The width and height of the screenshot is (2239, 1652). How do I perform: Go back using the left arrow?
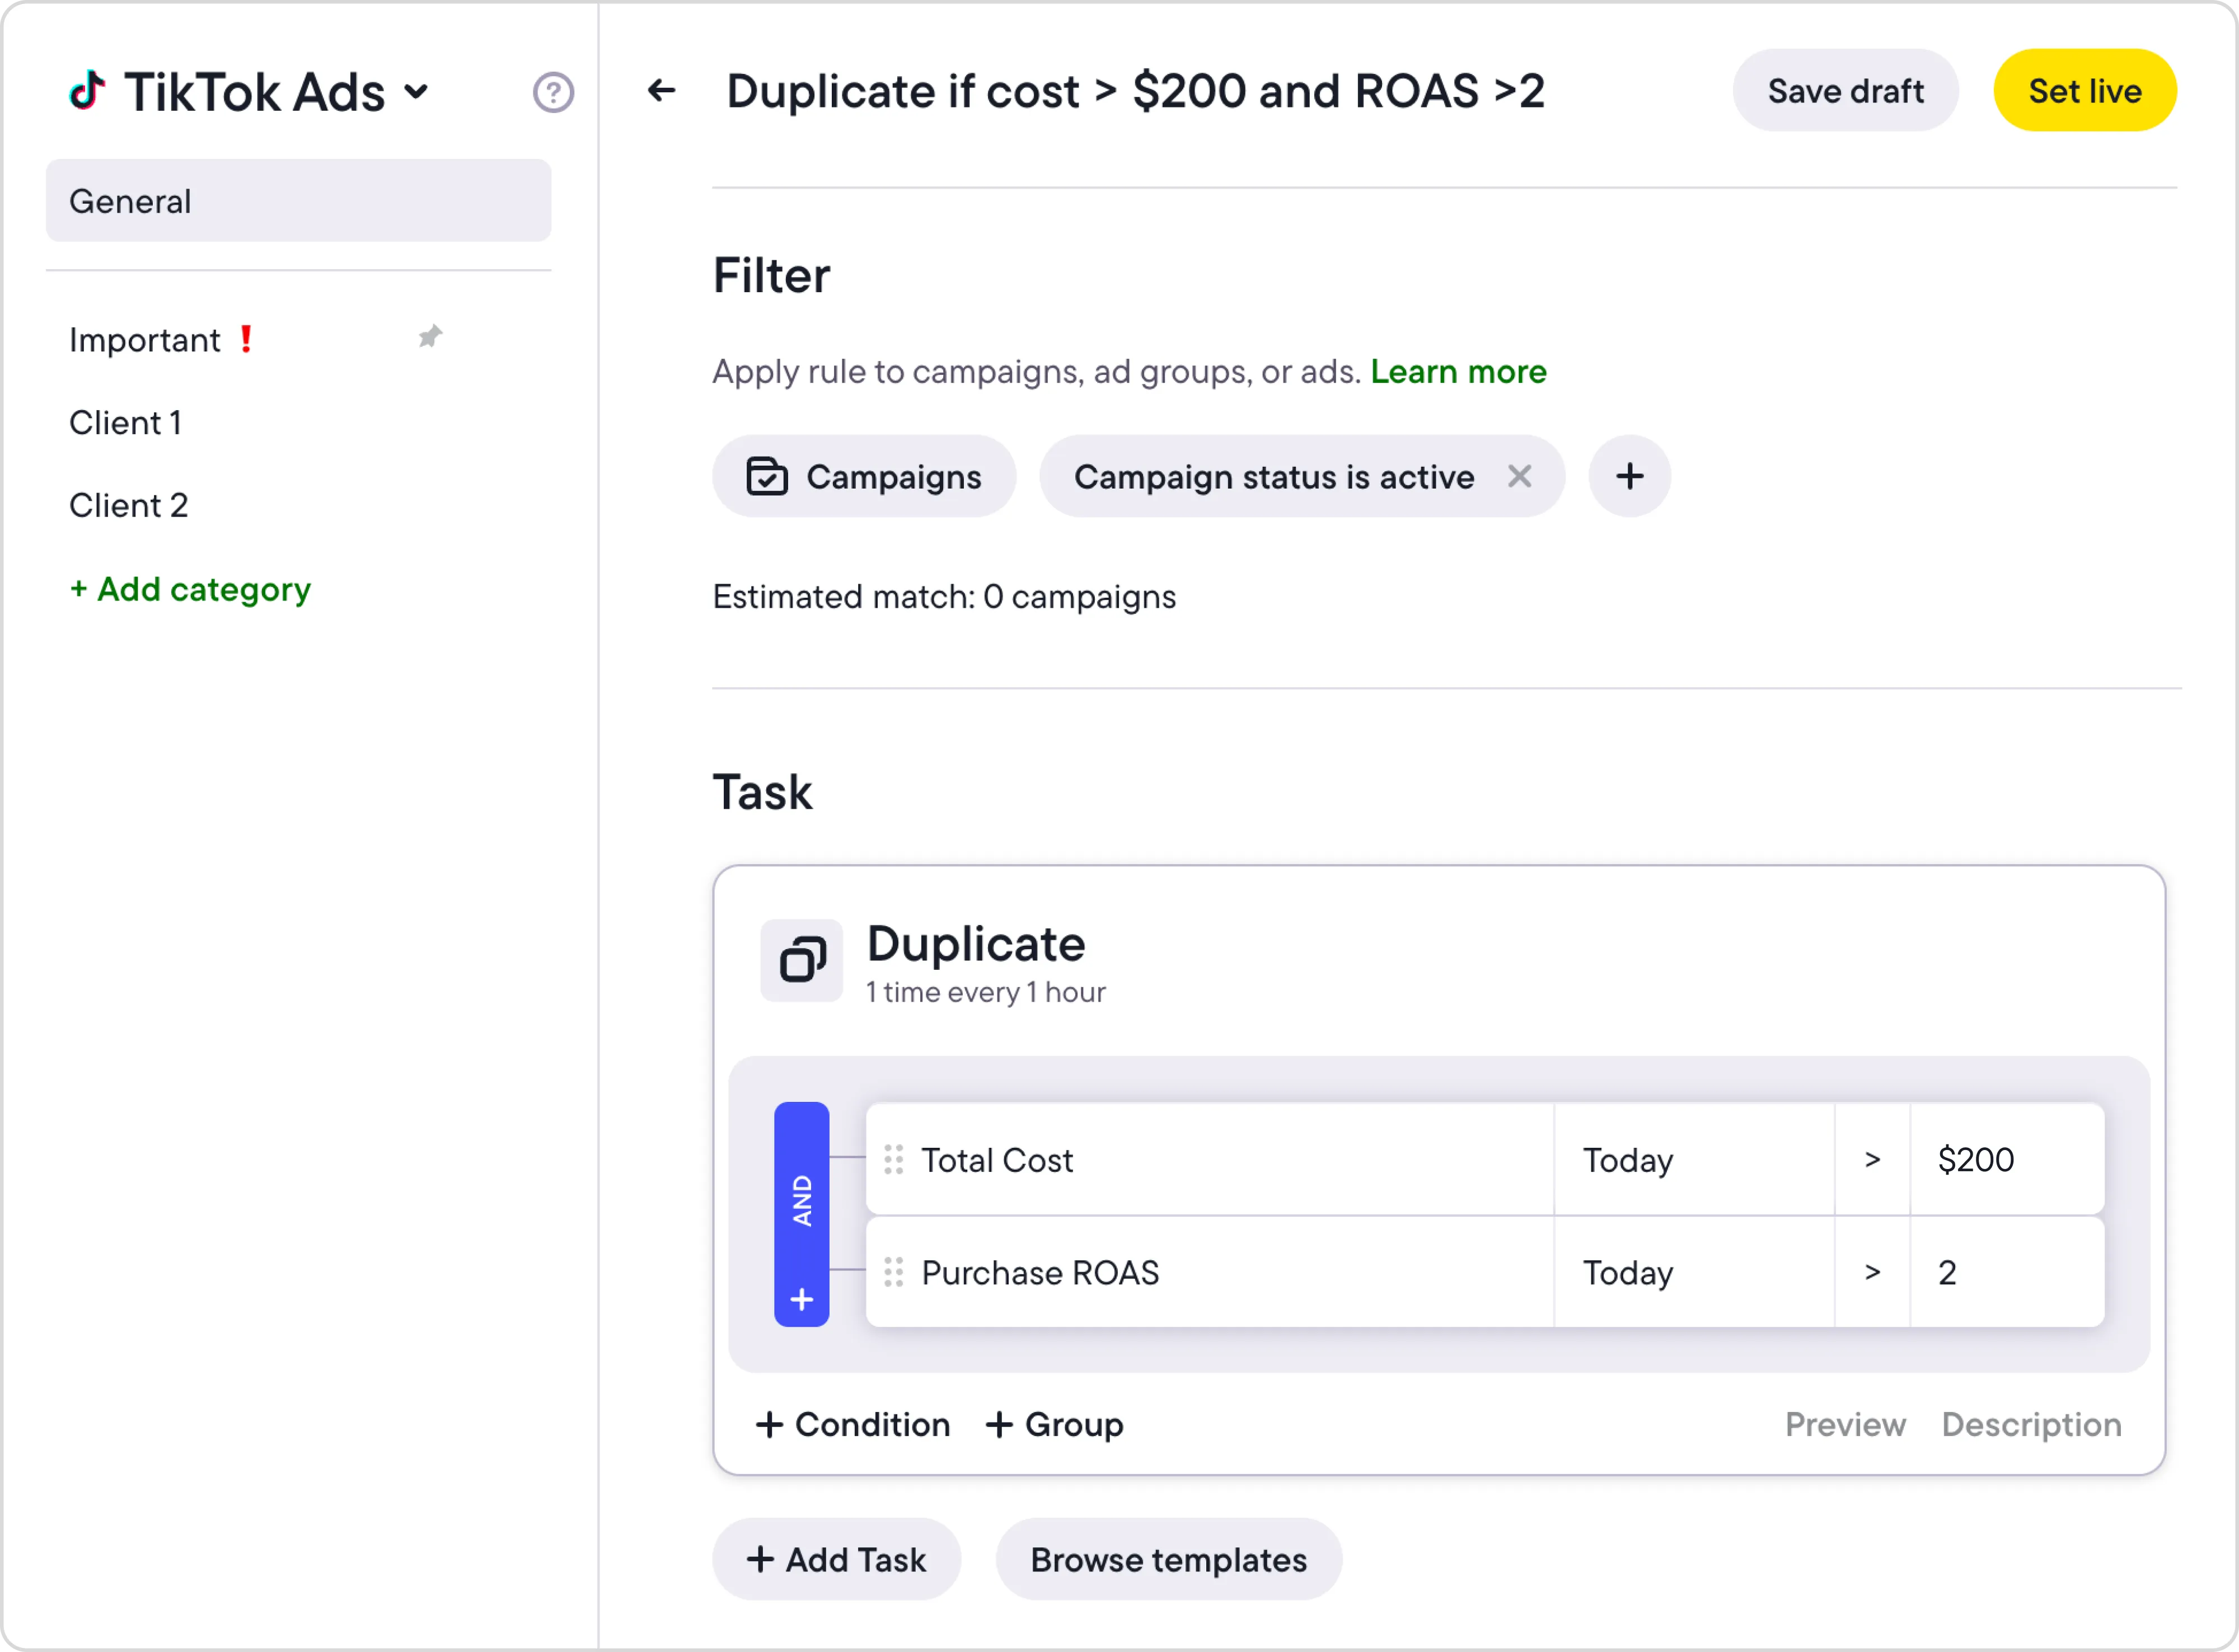[x=661, y=91]
